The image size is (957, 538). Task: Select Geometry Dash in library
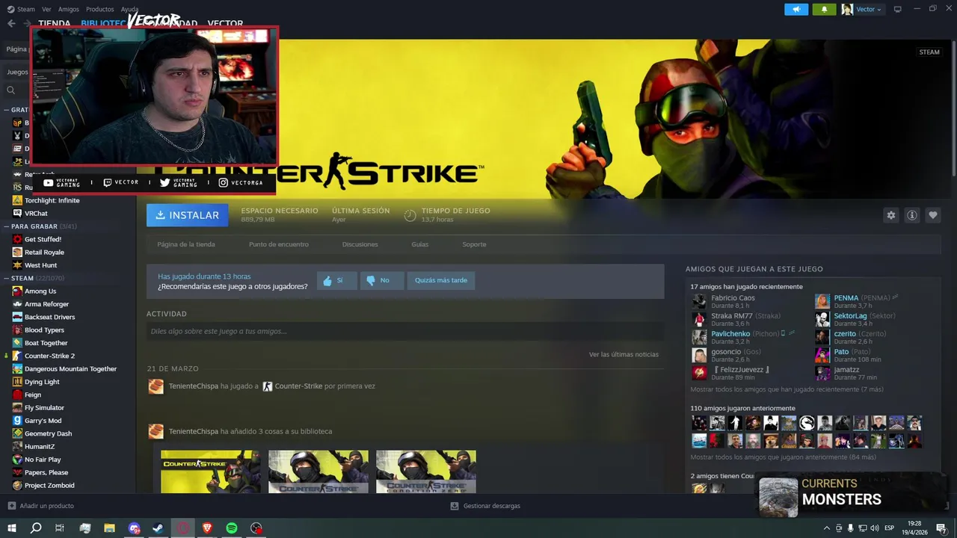point(48,433)
